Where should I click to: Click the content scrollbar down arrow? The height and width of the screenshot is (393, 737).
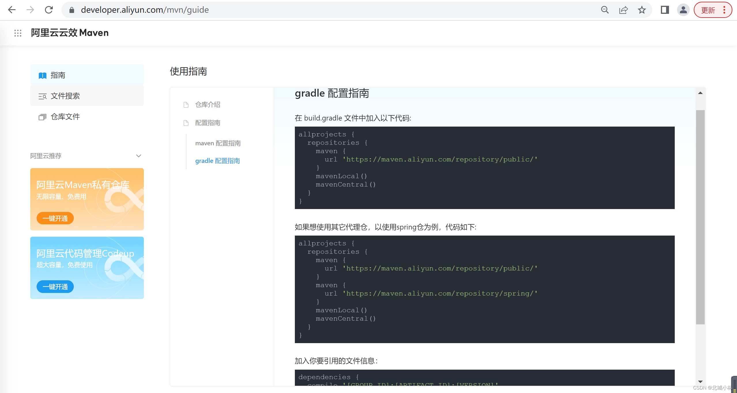click(x=700, y=381)
